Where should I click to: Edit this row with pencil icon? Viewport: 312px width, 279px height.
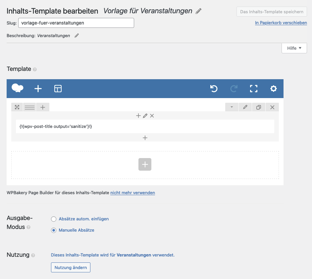click(x=245, y=107)
